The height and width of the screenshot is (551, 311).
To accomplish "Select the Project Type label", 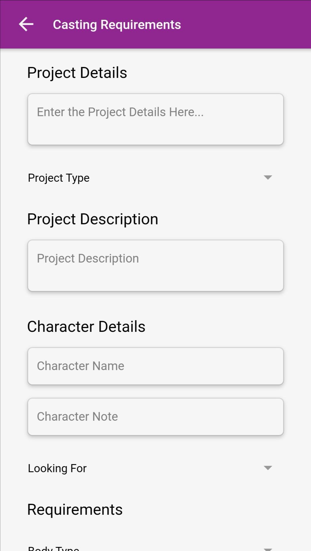I will point(59,178).
